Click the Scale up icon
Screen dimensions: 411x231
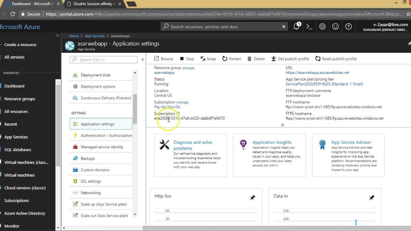pyautogui.click(x=75, y=204)
